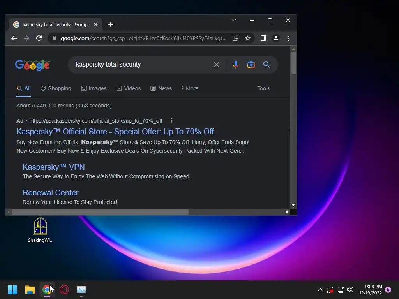Reload the Google search page

click(x=39, y=39)
